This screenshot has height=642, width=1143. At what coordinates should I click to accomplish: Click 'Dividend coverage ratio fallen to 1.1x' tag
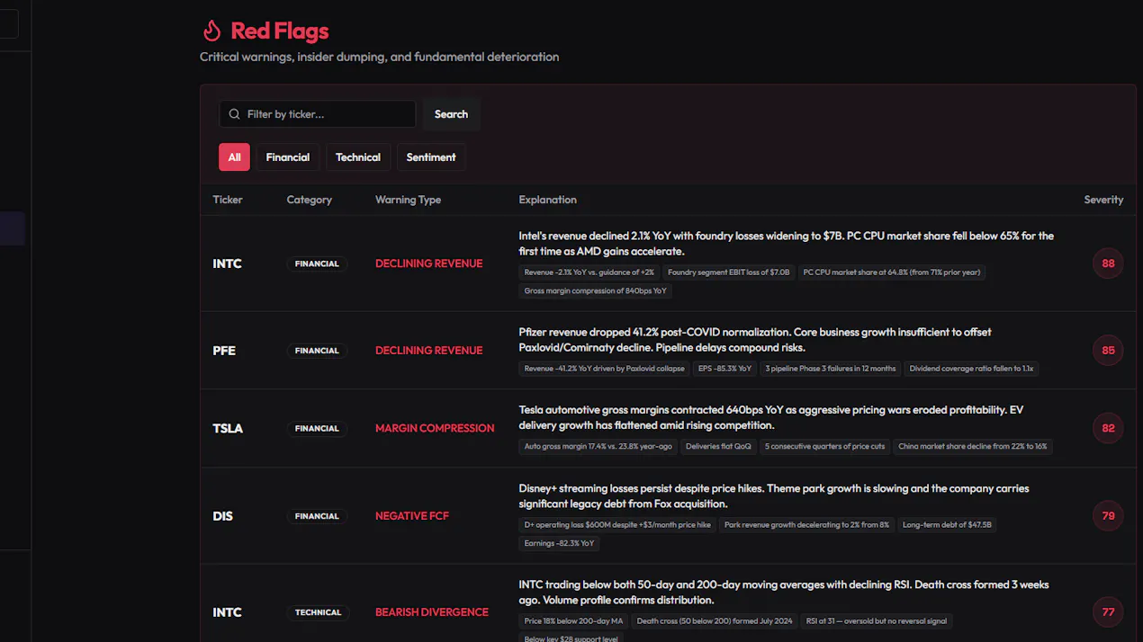point(971,369)
